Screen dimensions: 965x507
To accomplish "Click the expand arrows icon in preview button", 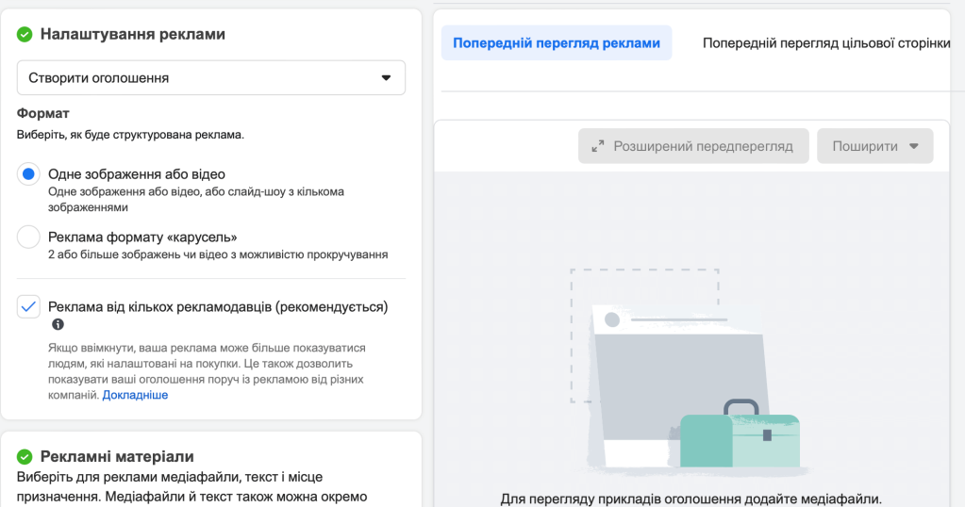I will point(598,146).
